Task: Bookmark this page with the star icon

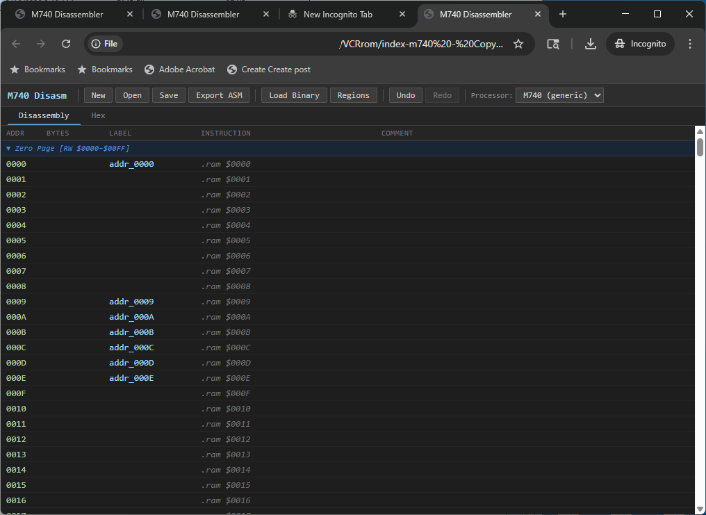Action: [518, 44]
